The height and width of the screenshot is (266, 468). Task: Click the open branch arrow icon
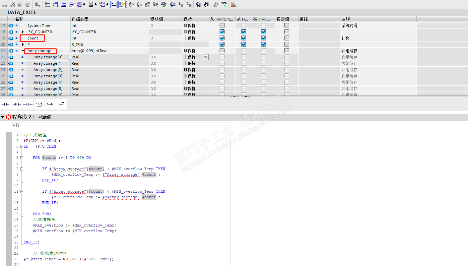pyautogui.click(x=50, y=104)
